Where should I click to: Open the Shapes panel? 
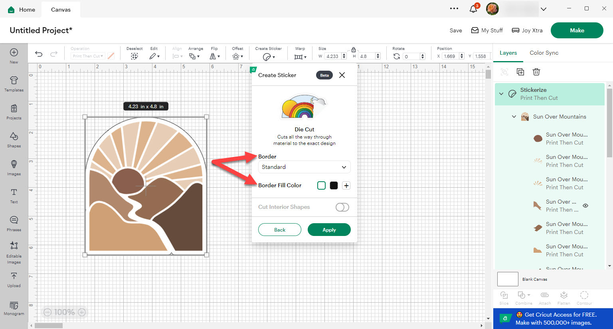point(14,140)
